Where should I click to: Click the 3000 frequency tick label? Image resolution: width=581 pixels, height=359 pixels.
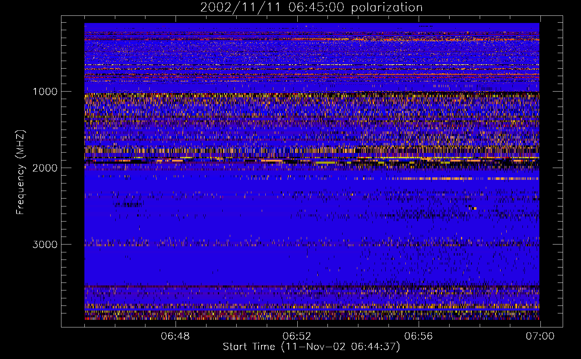tap(45, 244)
